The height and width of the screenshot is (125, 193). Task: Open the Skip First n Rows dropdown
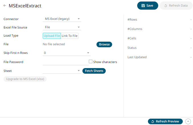pos(66,53)
